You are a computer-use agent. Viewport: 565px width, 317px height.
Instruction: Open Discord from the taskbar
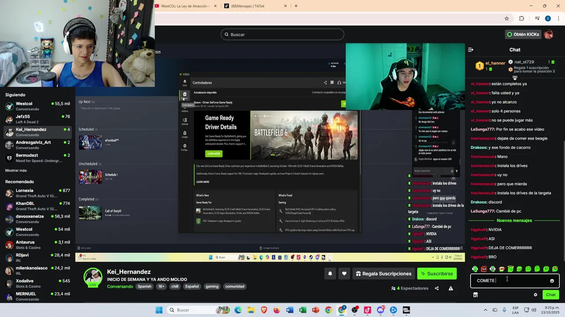click(x=380, y=310)
